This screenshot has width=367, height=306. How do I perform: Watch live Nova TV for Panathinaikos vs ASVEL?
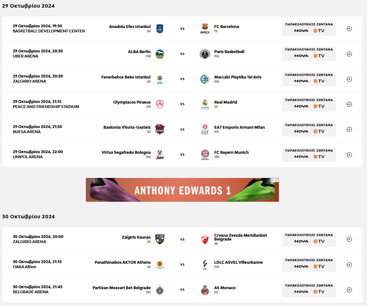[309, 265]
